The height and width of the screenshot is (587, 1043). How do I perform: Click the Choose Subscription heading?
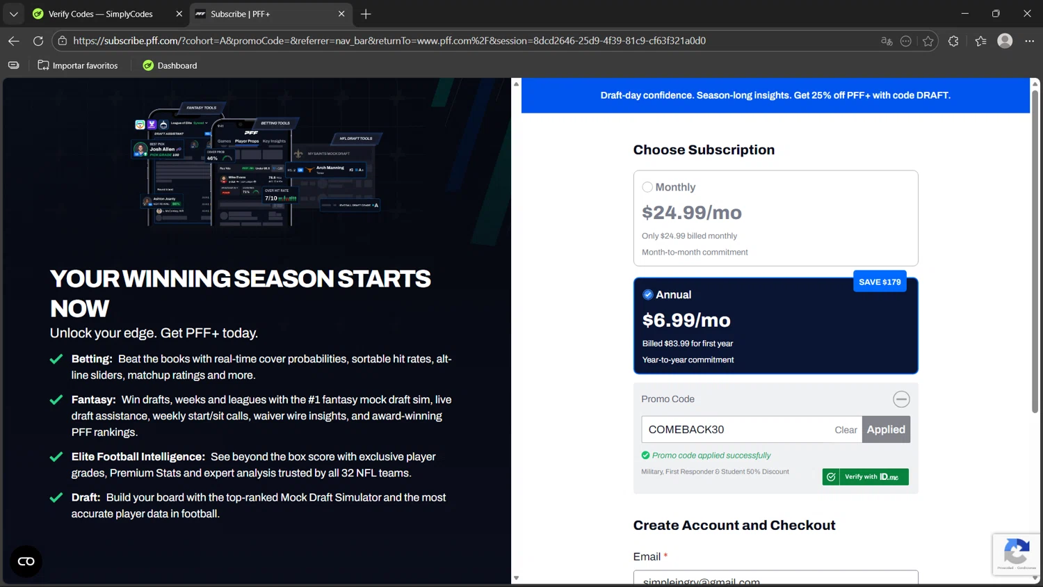pyautogui.click(x=704, y=150)
